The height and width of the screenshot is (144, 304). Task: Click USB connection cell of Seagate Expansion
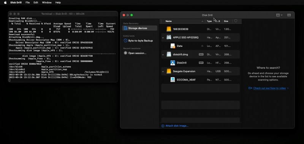[x=218, y=71]
